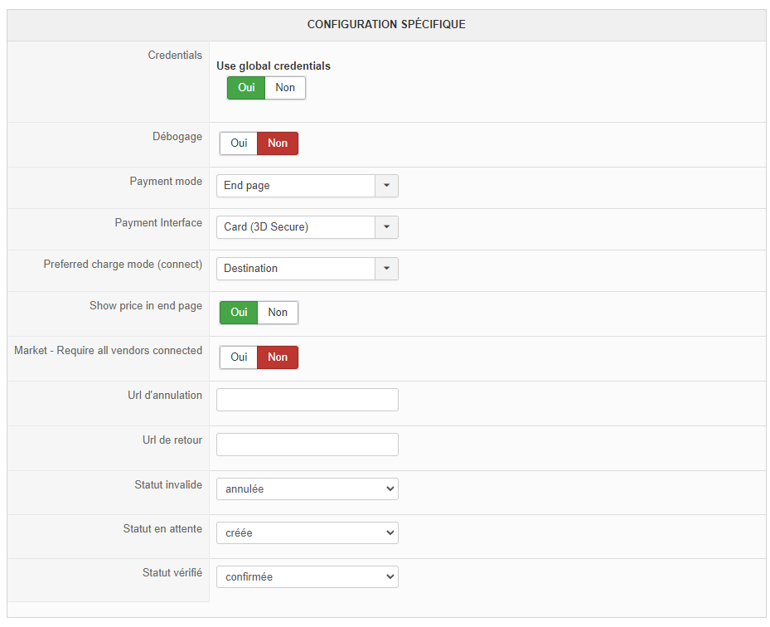Open the Statut invalide select box
770x627 pixels.
307,489
